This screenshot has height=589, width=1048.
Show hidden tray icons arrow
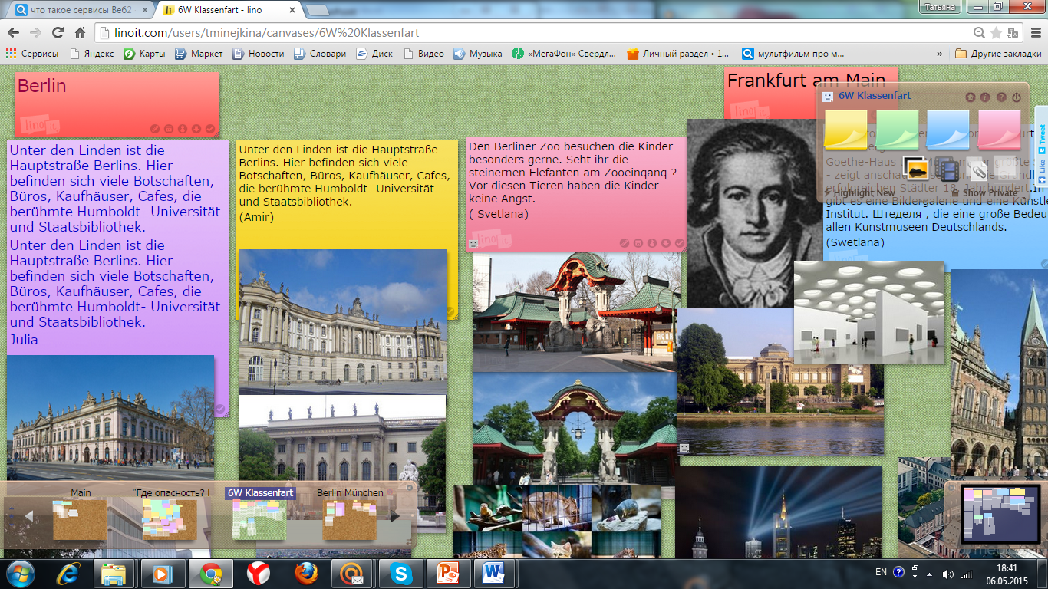(x=931, y=573)
